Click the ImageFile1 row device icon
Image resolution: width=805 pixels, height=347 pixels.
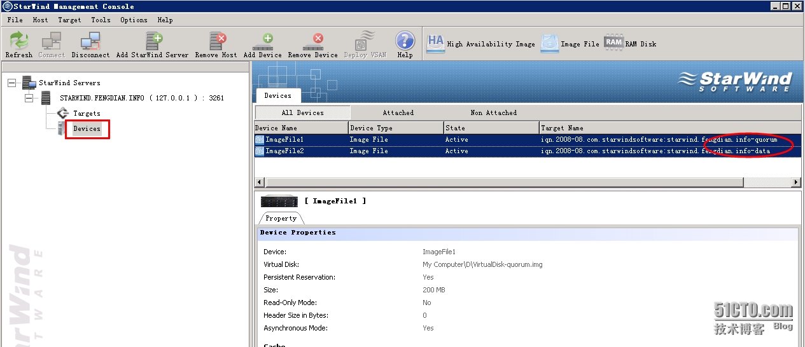tap(260, 139)
